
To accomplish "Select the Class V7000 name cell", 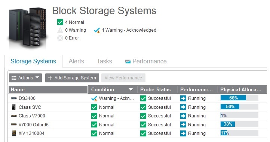I will tap(48, 116).
